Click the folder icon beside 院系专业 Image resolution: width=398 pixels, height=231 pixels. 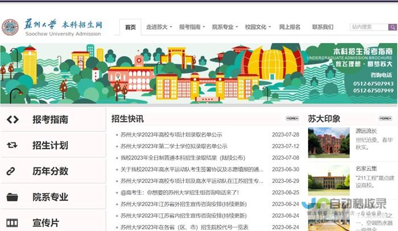pos(12,197)
